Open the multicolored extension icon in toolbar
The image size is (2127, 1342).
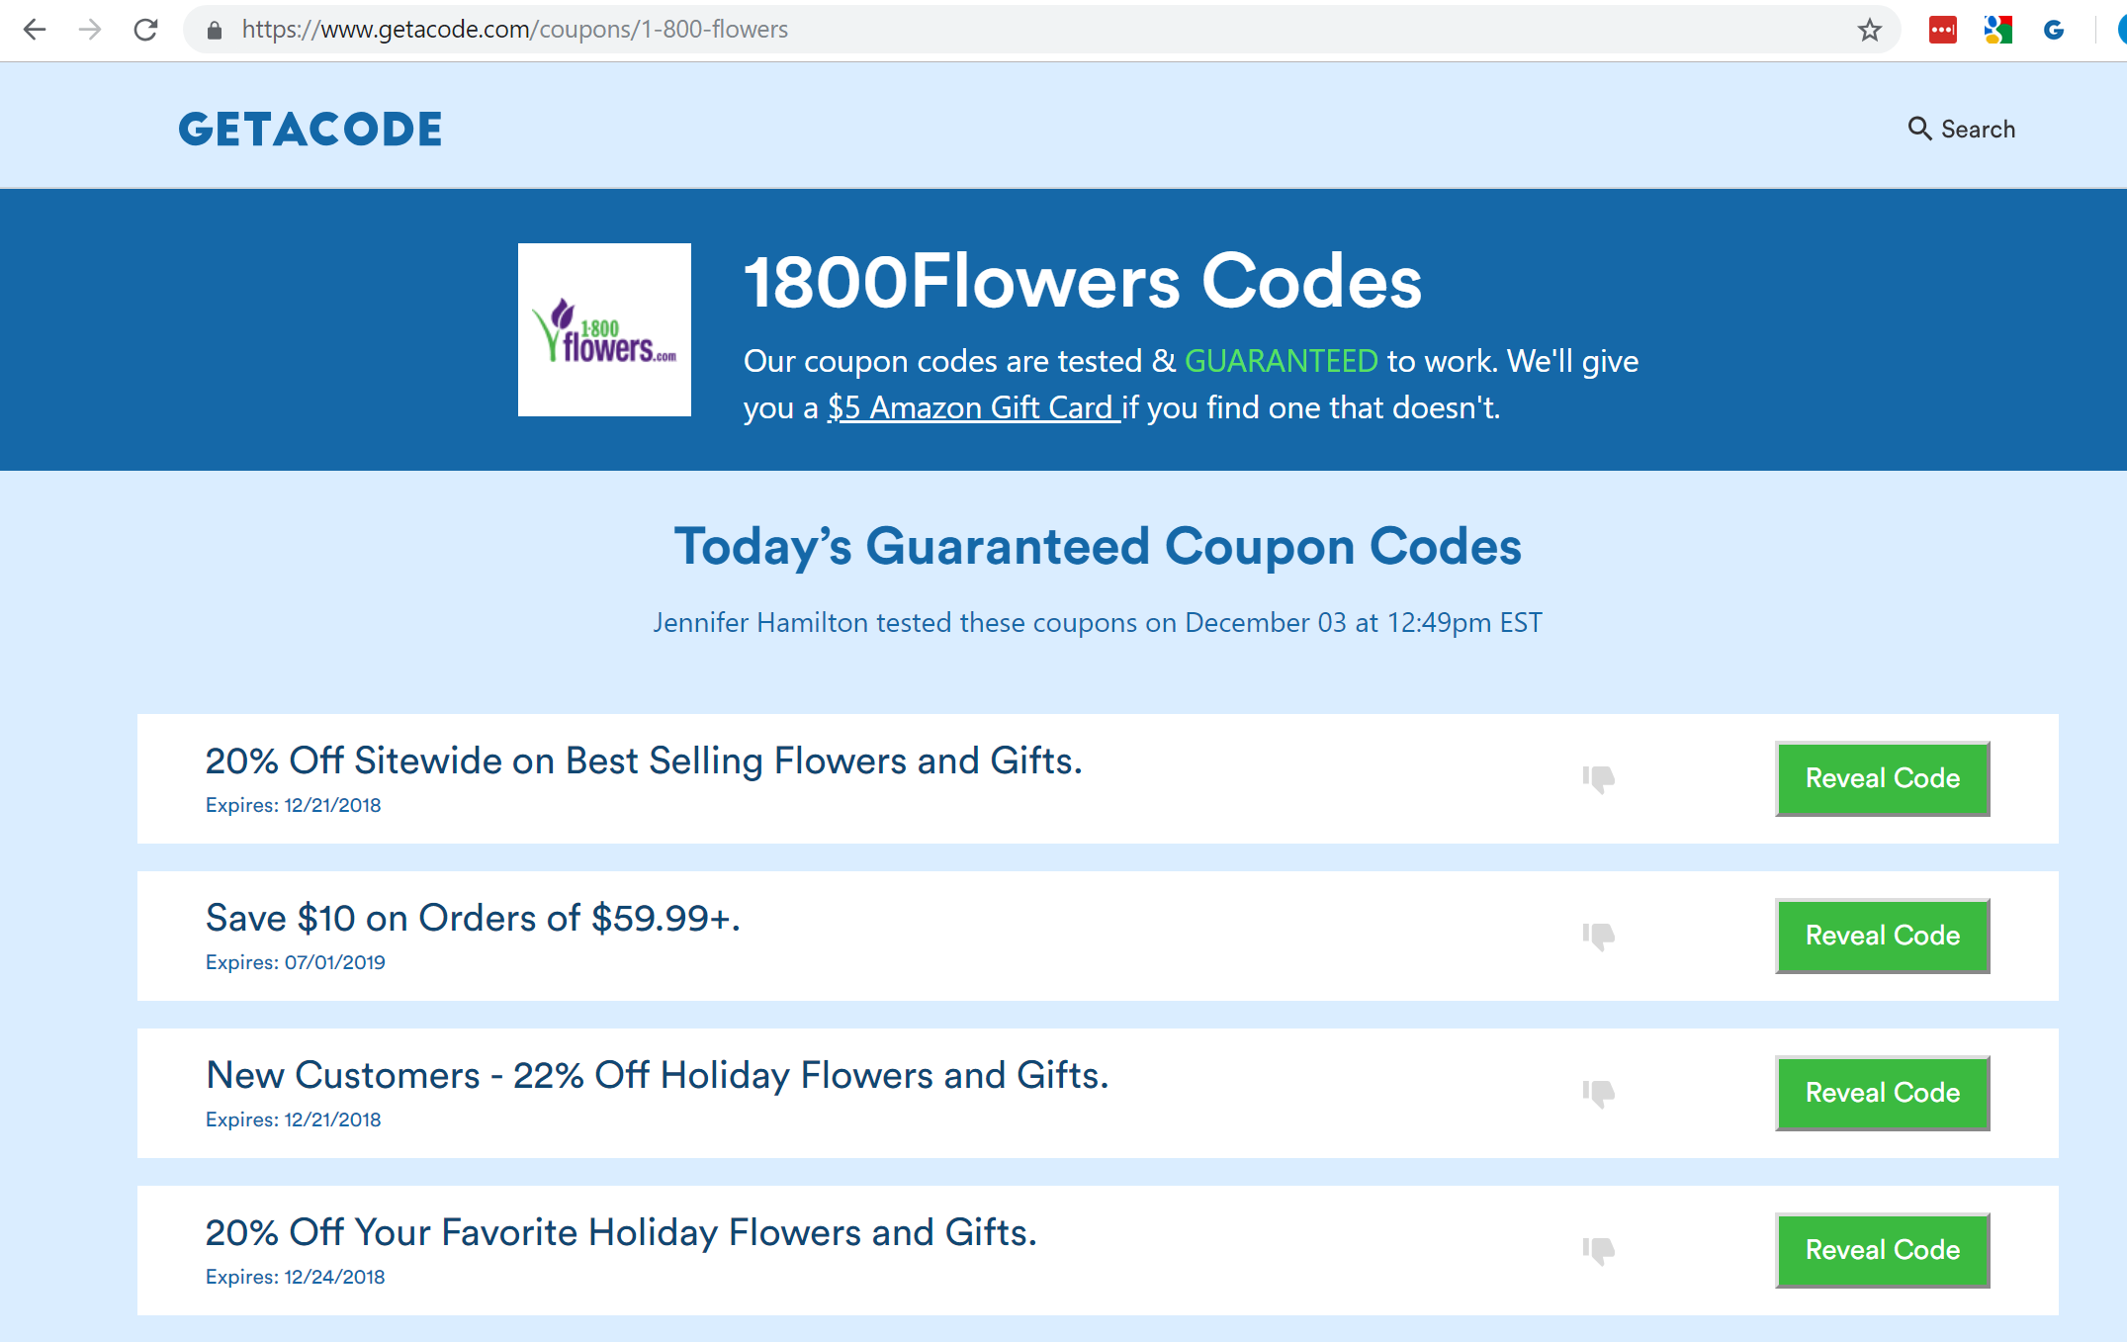click(x=1997, y=30)
